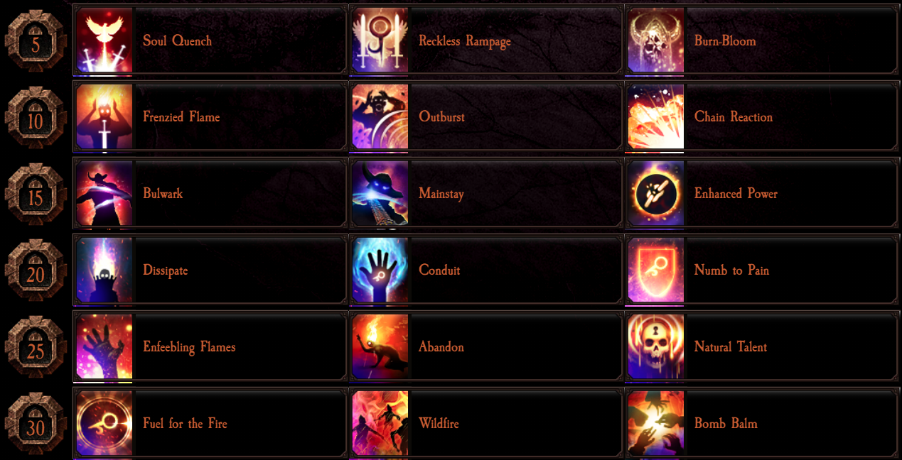Select the Reckless Rampage icon
This screenshot has height=460, width=902.
[380, 40]
